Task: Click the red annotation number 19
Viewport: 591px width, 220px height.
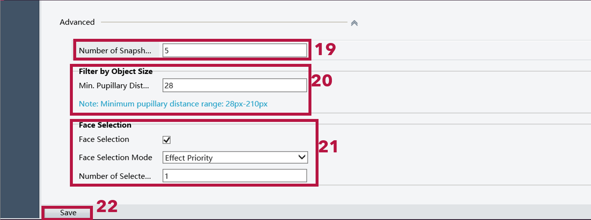Action: [x=325, y=50]
